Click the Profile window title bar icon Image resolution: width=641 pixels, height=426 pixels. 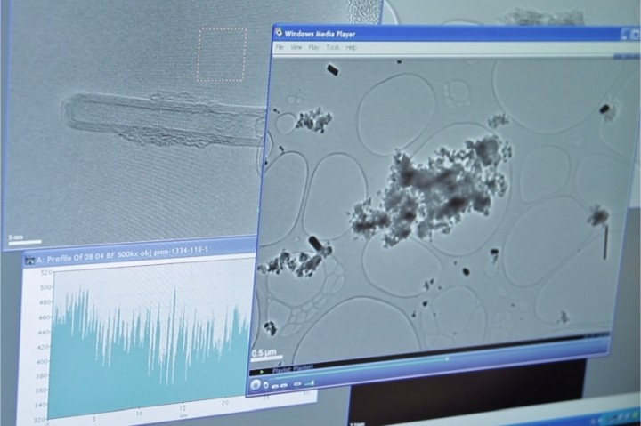point(29,261)
